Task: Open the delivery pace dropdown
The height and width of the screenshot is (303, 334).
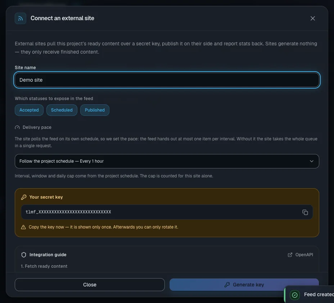Action: (167, 161)
